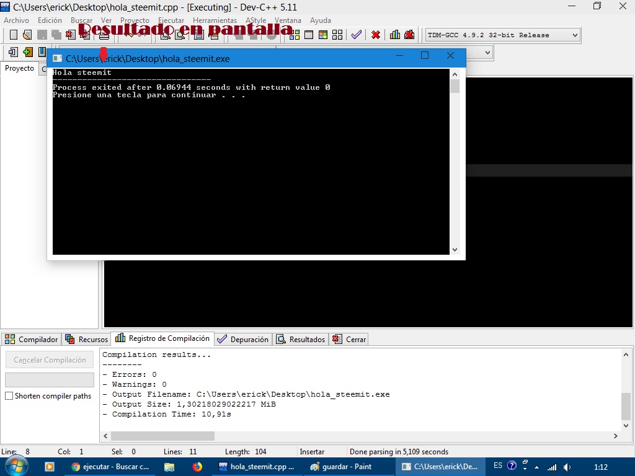Switch to the Compilador tab
The height and width of the screenshot is (476, 635).
pos(32,339)
